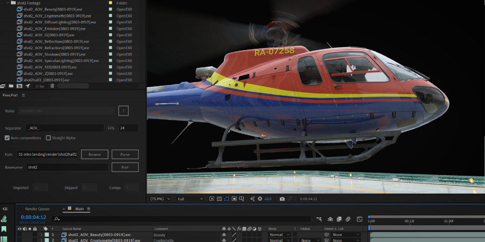Toggle transparency grid in the viewer
485x242 pixels.
click(219, 199)
